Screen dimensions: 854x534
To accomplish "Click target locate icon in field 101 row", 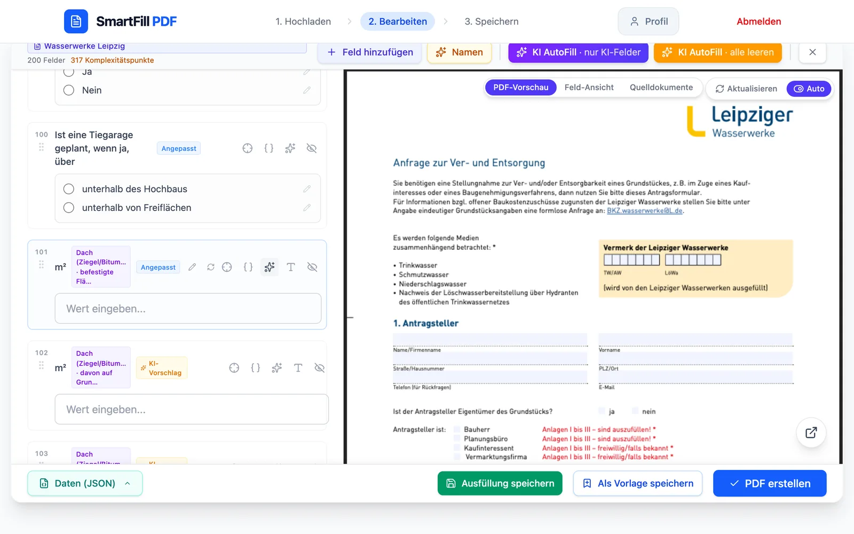I will point(227,267).
